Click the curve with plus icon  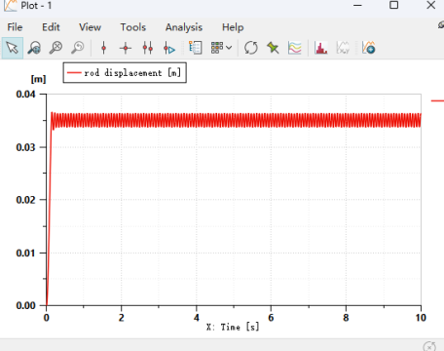click(x=368, y=48)
